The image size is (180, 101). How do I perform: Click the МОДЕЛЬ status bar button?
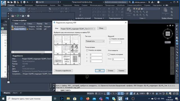coord(91,93)
